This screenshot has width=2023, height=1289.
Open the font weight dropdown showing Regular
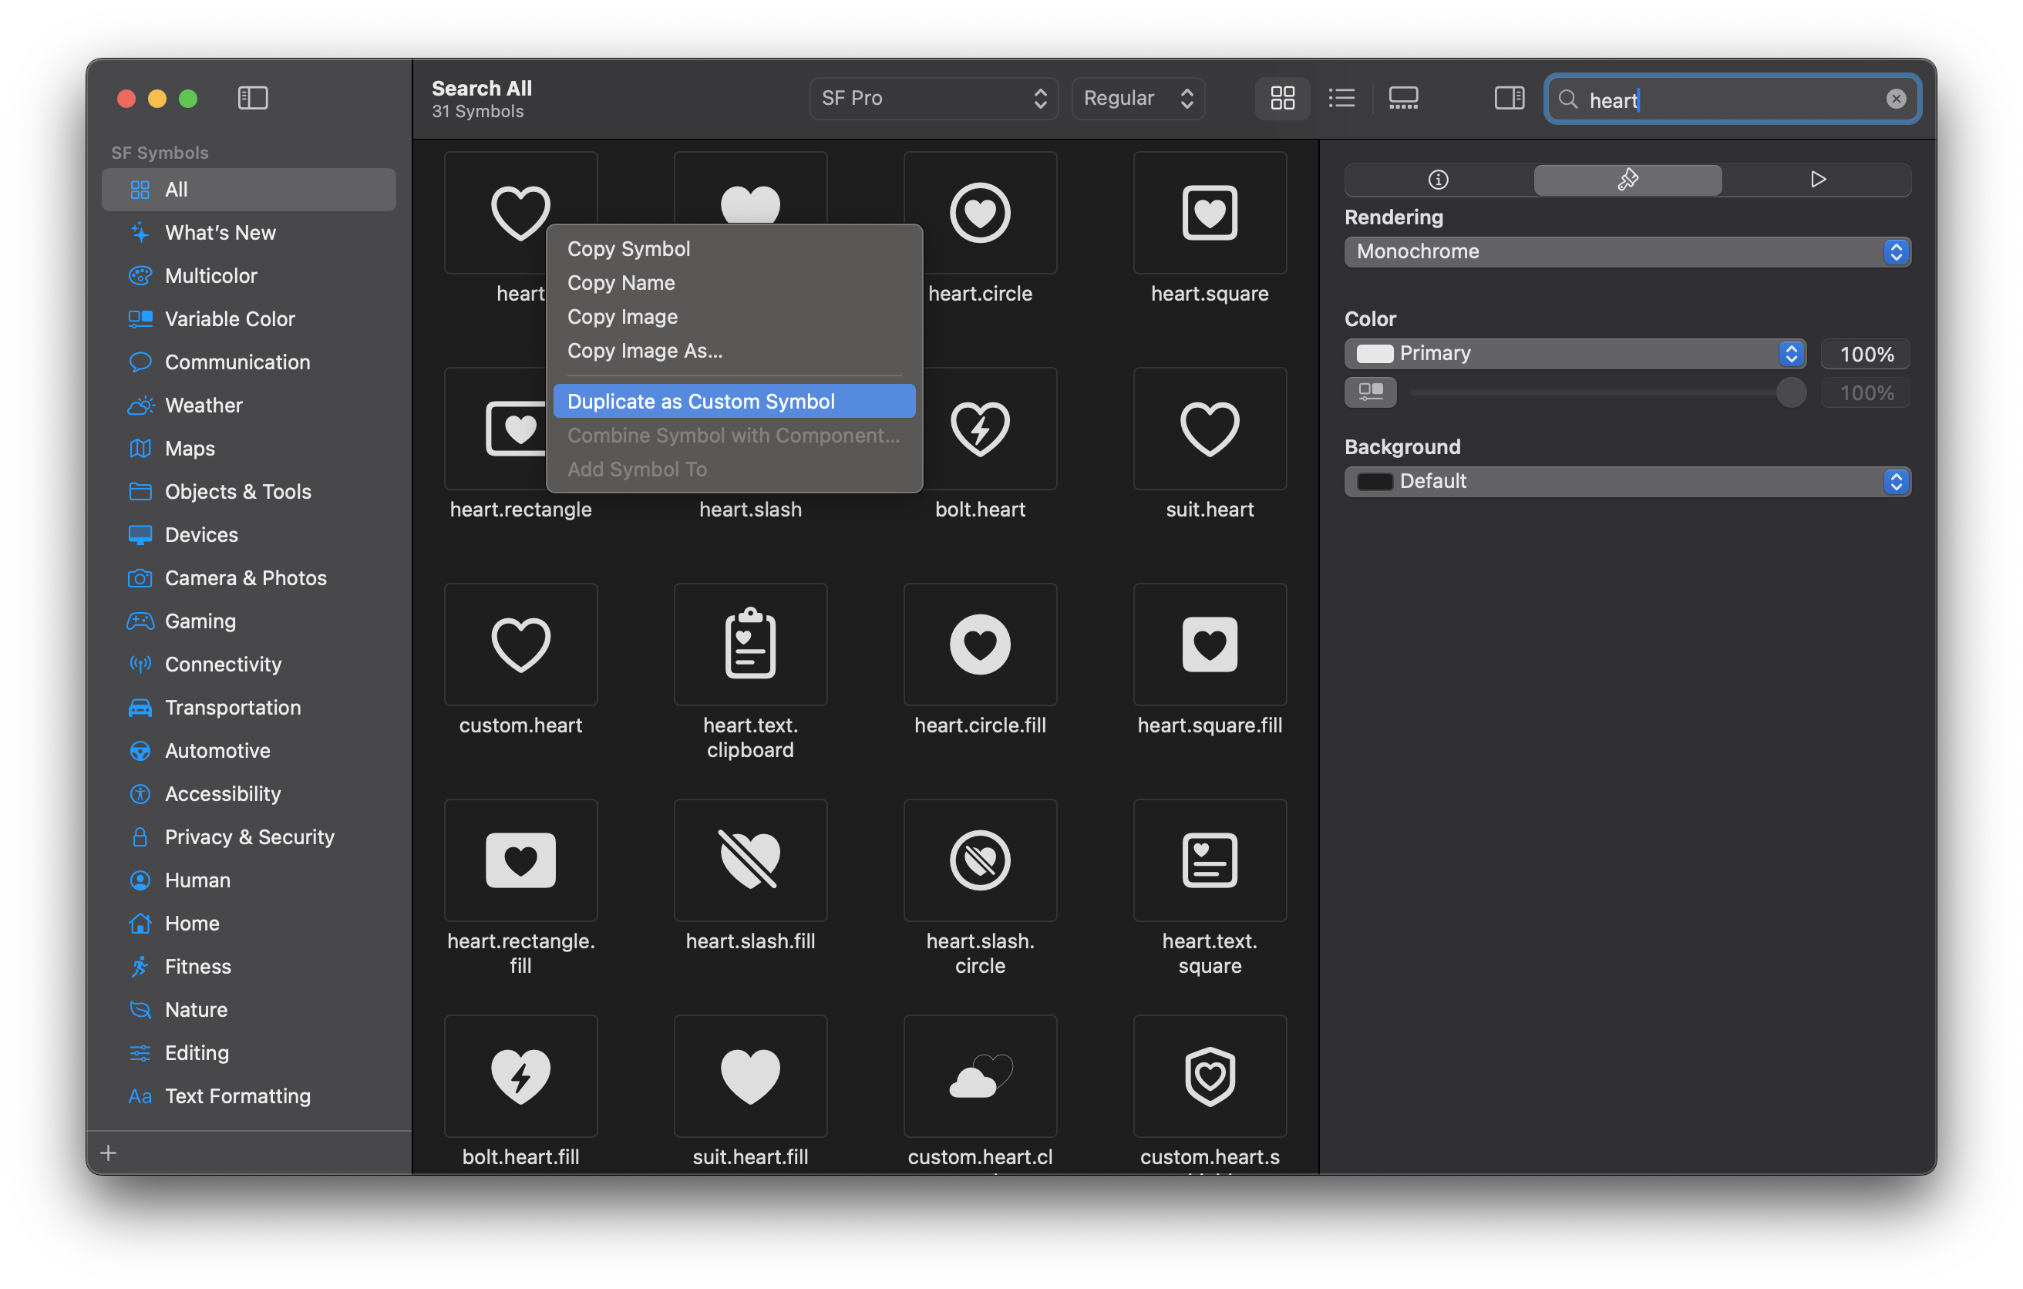pyautogui.click(x=1137, y=99)
